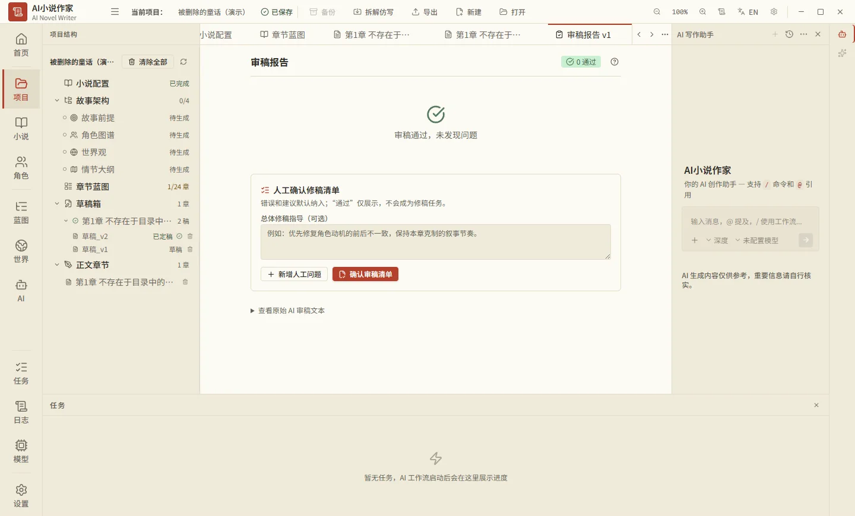Open the 首页 home sidebar icon
The width and height of the screenshot is (855, 516).
point(21,45)
